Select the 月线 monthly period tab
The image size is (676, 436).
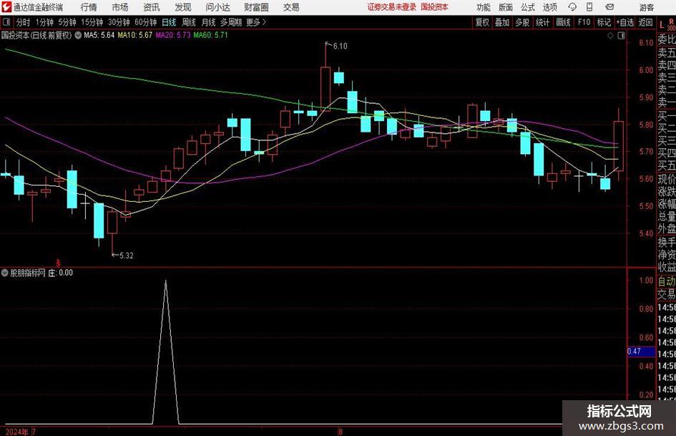[209, 22]
